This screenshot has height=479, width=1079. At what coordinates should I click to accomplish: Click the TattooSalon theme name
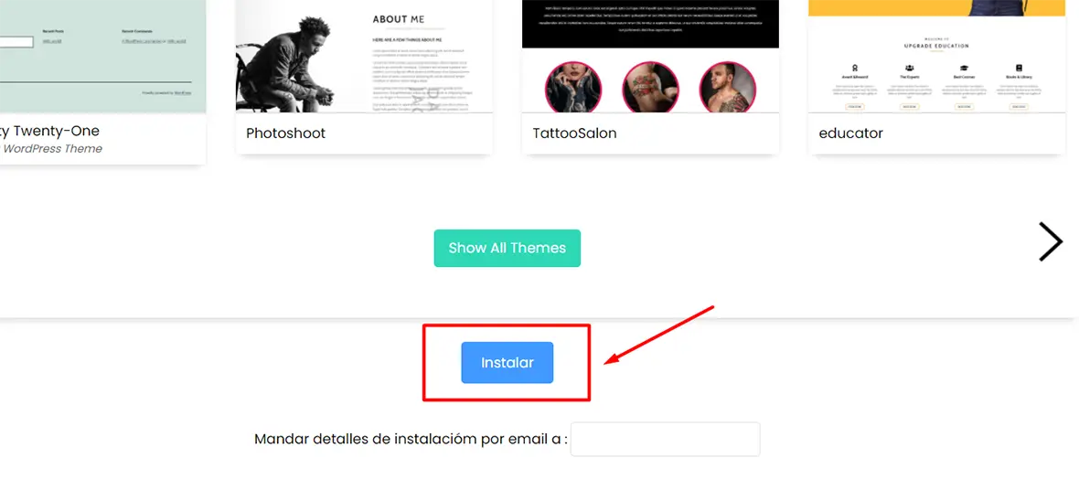574,133
